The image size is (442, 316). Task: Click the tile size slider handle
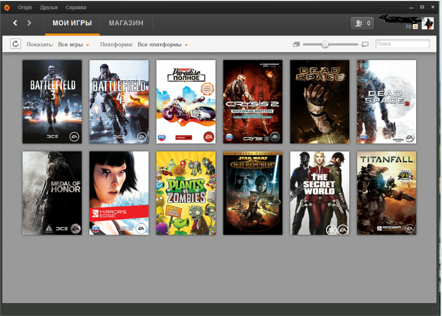point(325,44)
